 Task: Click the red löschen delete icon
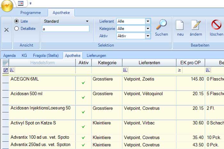point(216,26)
